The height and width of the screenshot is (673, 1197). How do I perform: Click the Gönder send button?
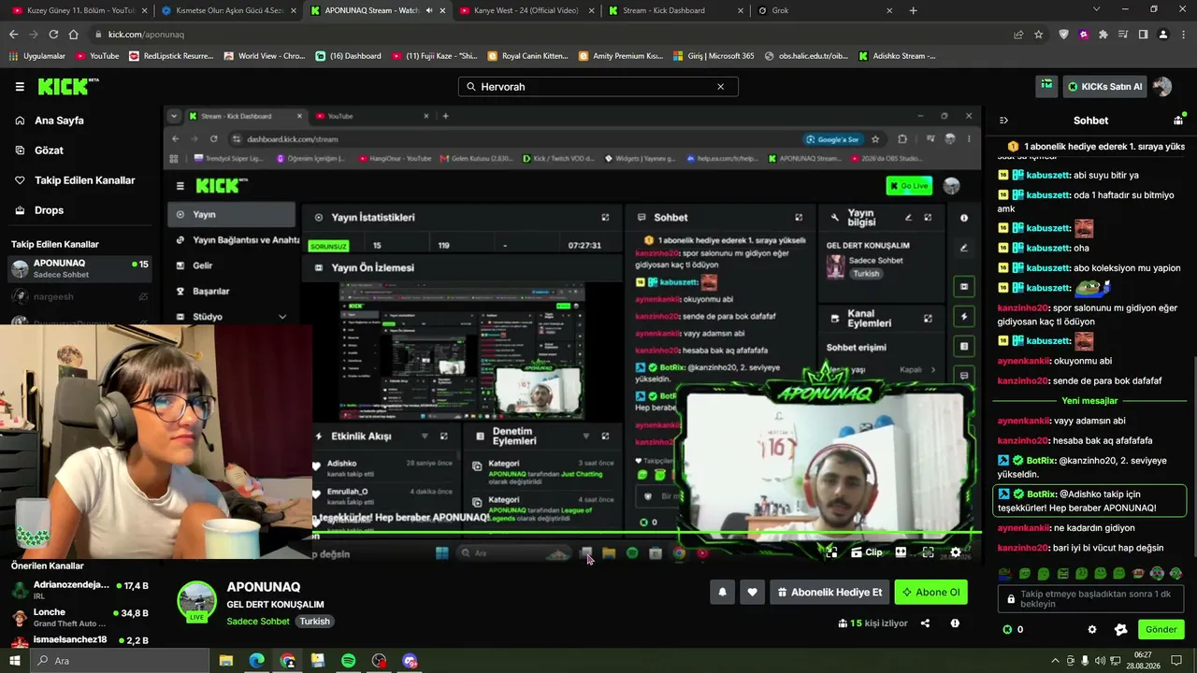click(1161, 629)
